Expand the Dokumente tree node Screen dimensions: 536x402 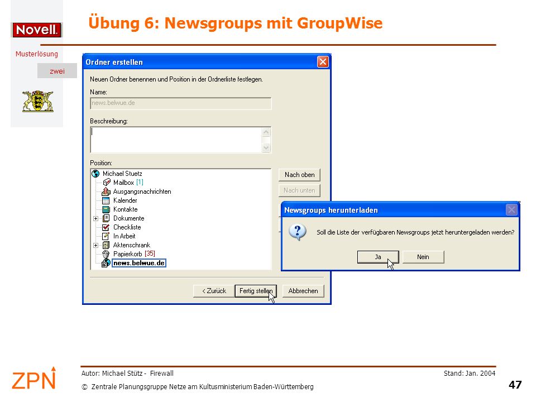(x=95, y=218)
